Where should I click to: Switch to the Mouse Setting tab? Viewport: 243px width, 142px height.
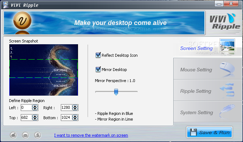pyautogui.click(x=208, y=69)
